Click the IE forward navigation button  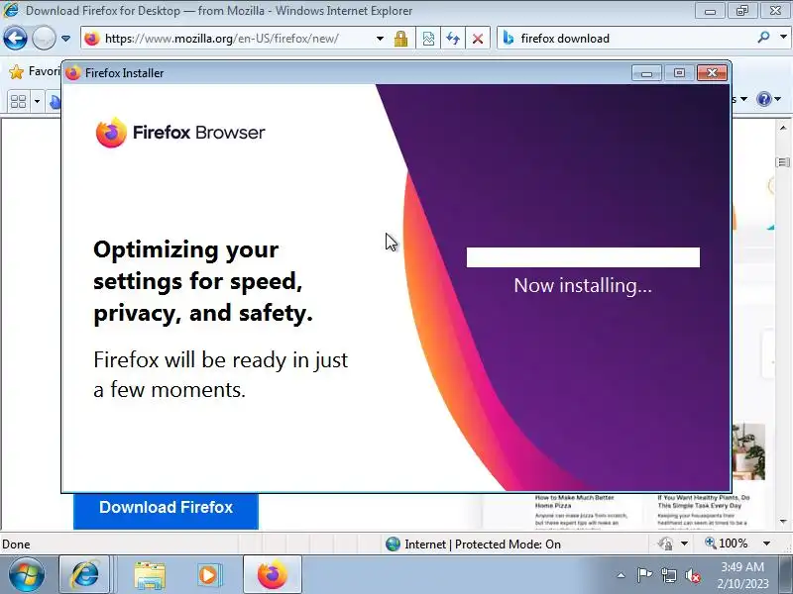tap(44, 38)
